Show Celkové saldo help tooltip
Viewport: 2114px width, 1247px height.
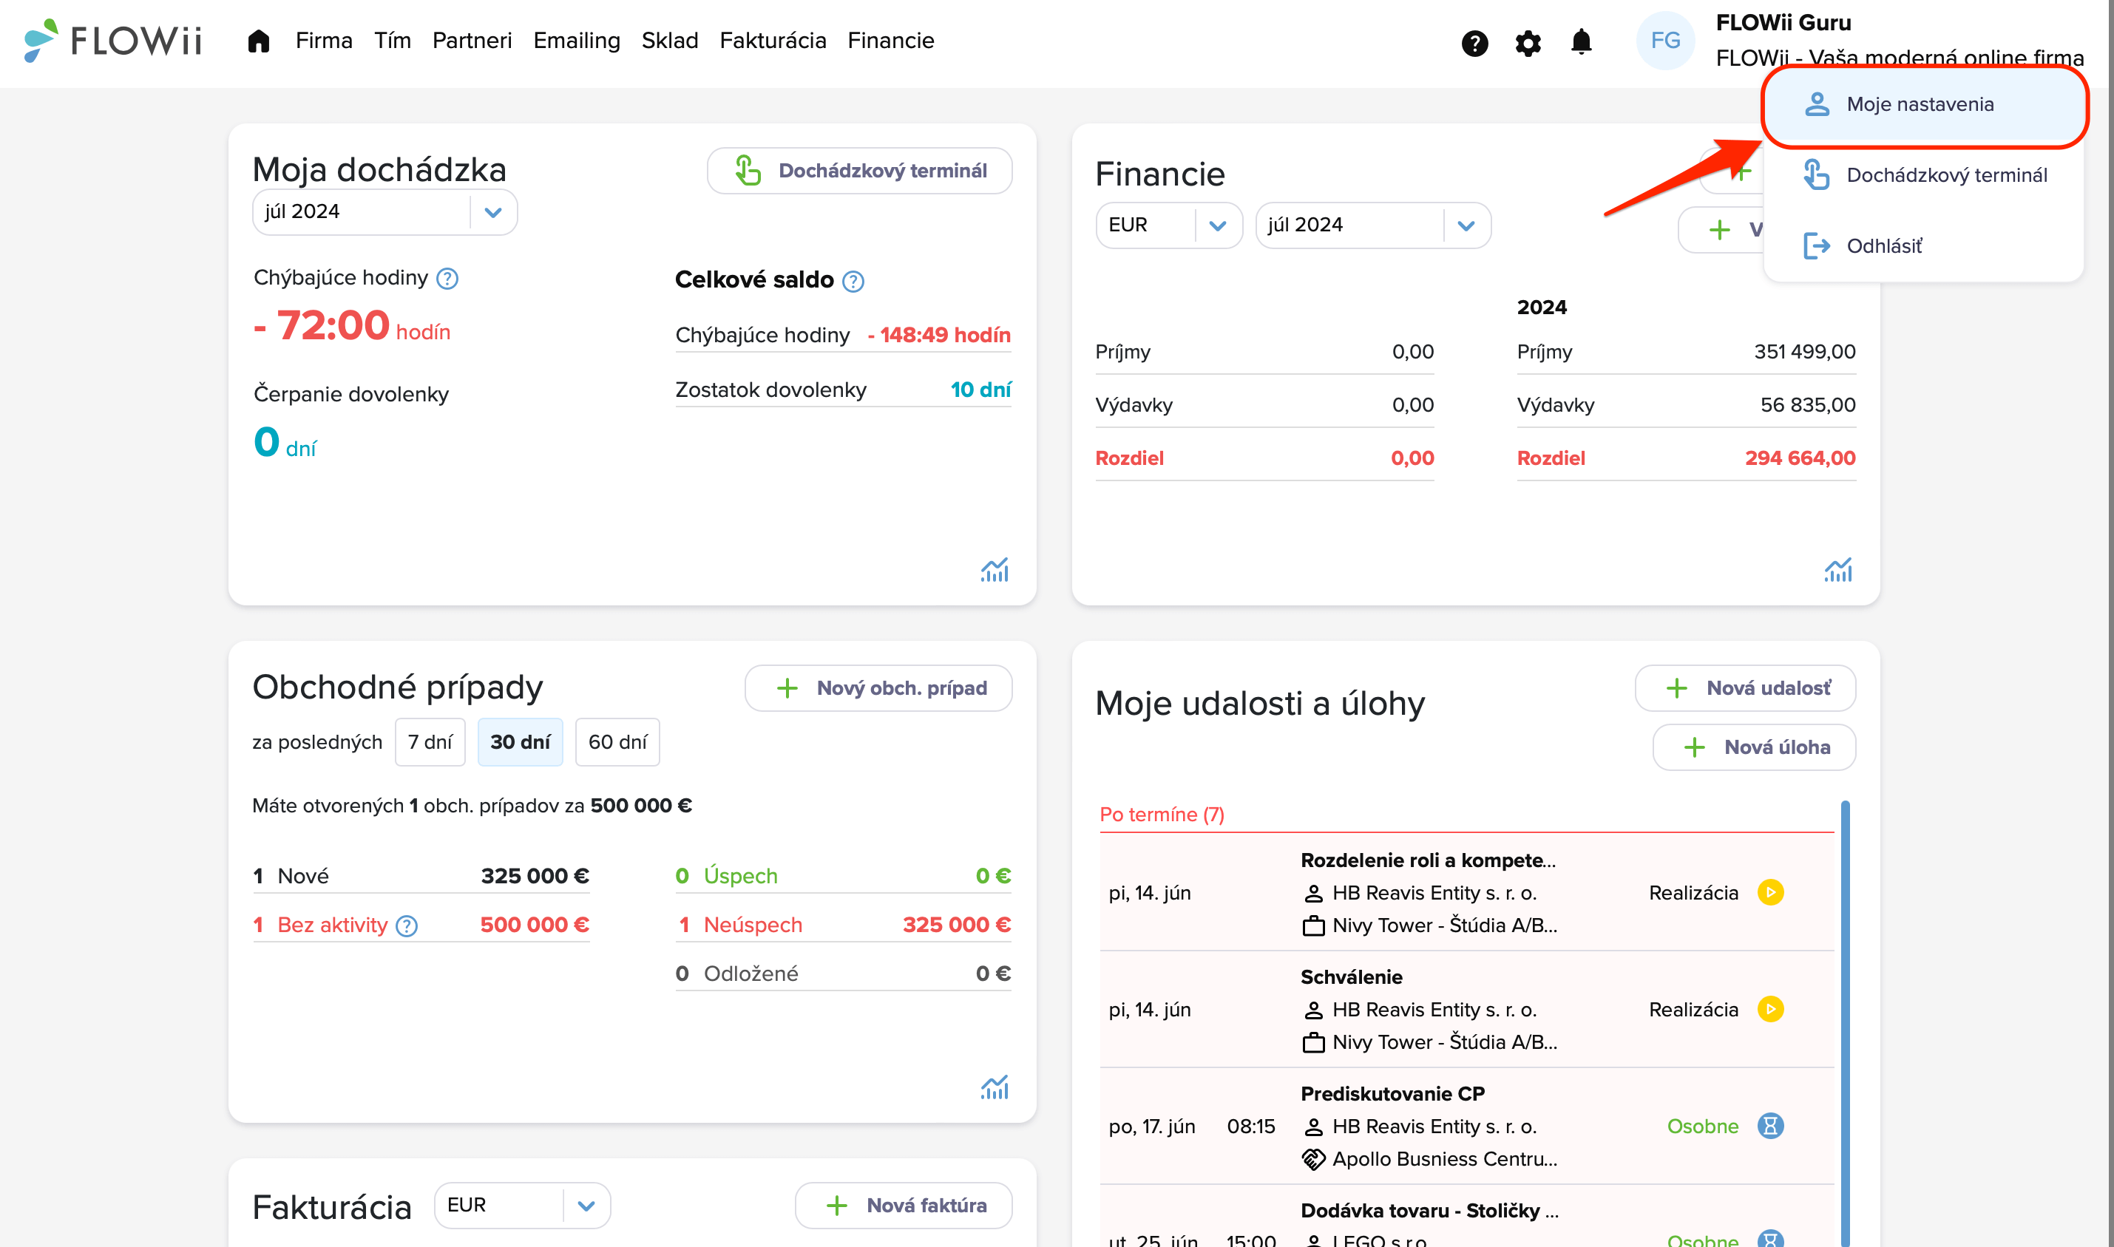[853, 281]
